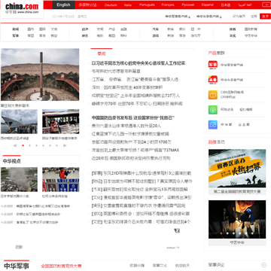Click the 全国国防教育竞技大赛 pill link
The height and width of the screenshot is (271, 271).
tap(61, 266)
